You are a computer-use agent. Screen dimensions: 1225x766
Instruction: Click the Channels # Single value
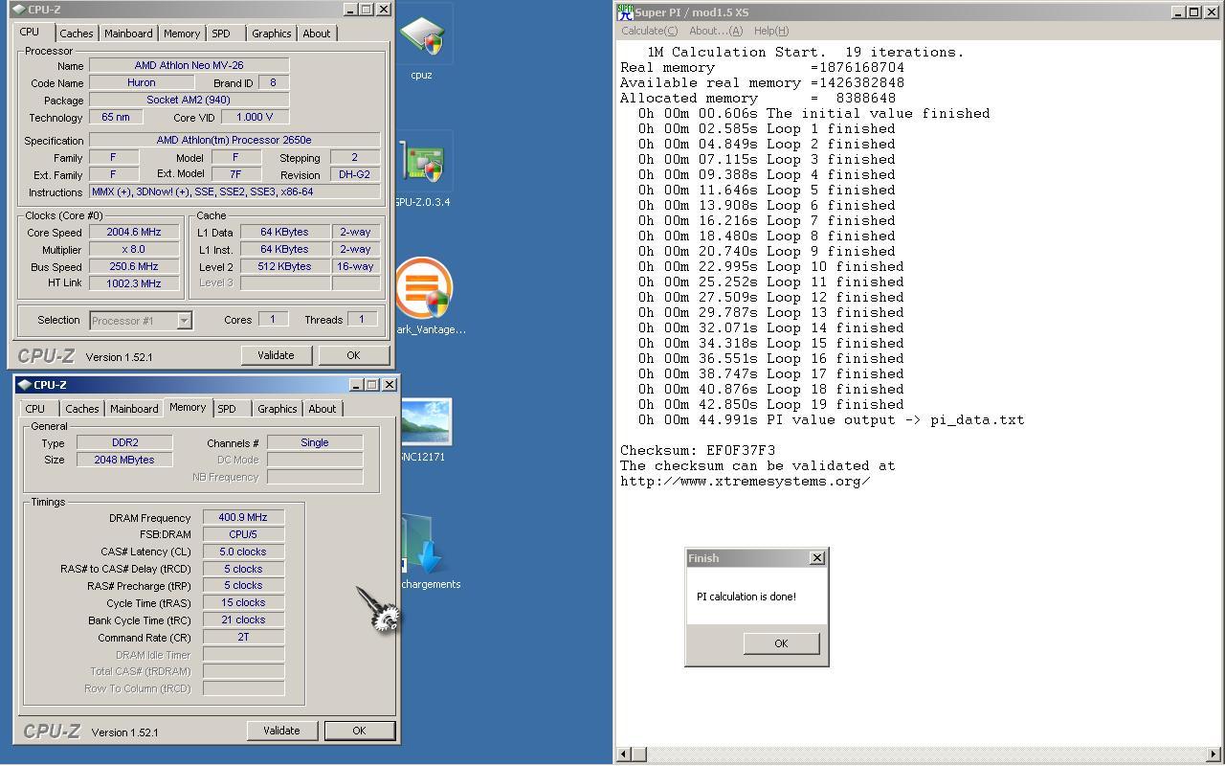315,442
